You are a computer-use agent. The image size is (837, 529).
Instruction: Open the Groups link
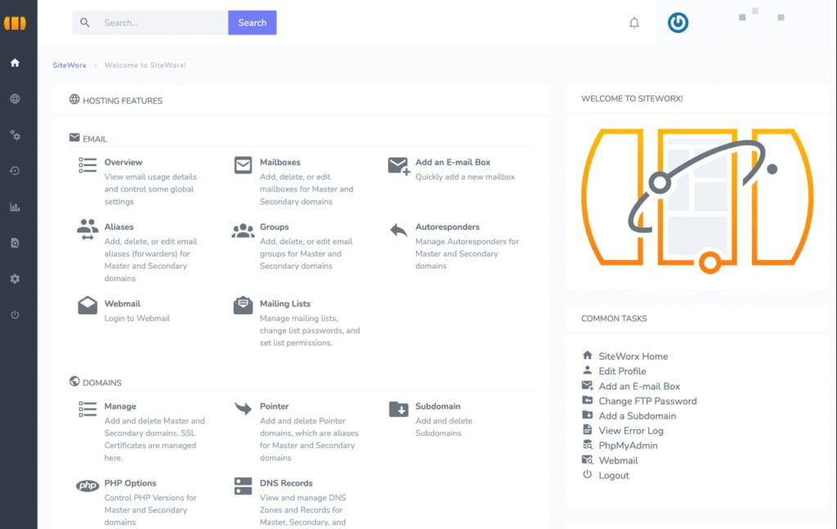tap(275, 226)
